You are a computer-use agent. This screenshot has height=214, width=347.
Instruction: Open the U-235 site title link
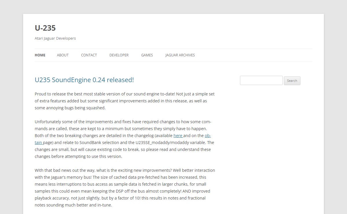pyautogui.click(x=45, y=28)
